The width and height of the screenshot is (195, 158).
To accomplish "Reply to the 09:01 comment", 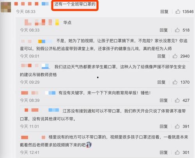I will pyautogui.click(x=161, y=56).
